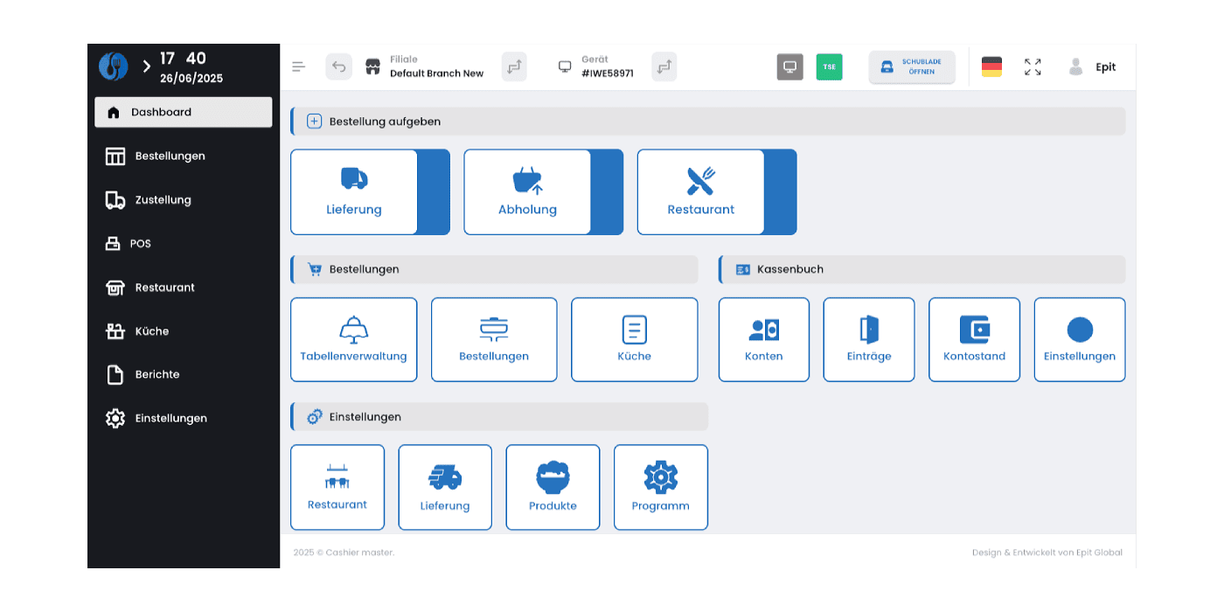Open the Programm gear tile
1224x612 pixels.
(x=660, y=487)
